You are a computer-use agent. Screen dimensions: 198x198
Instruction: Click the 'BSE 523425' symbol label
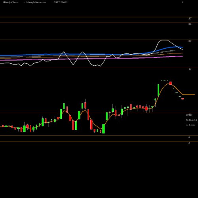(61, 2)
